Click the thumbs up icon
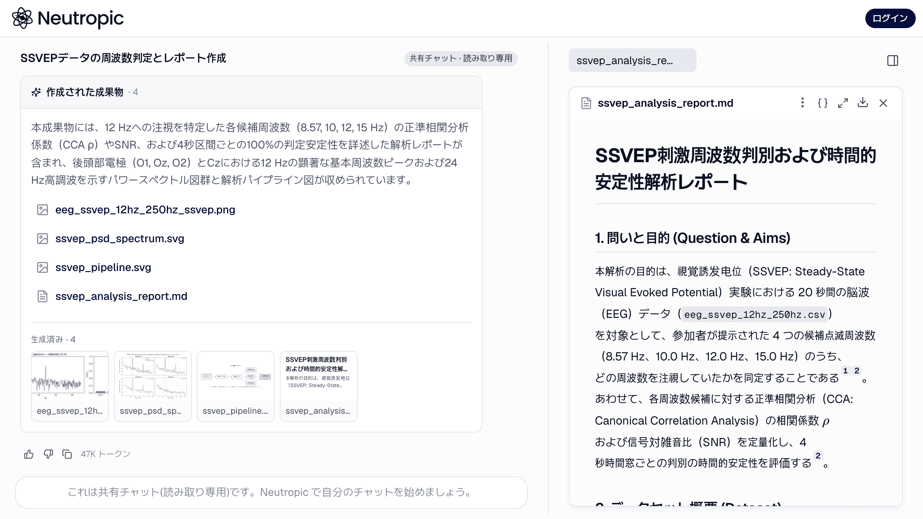The image size is (923, 519). [29, 454]
